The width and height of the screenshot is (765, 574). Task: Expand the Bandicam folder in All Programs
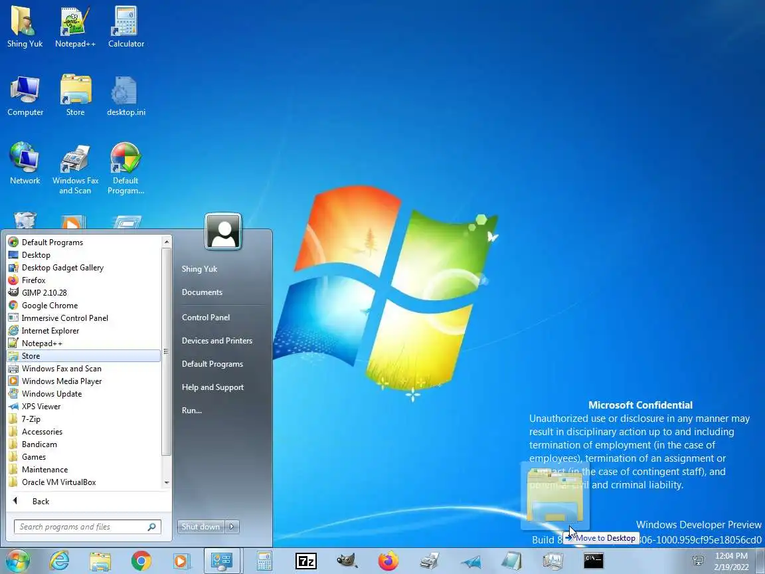point(84,444)
